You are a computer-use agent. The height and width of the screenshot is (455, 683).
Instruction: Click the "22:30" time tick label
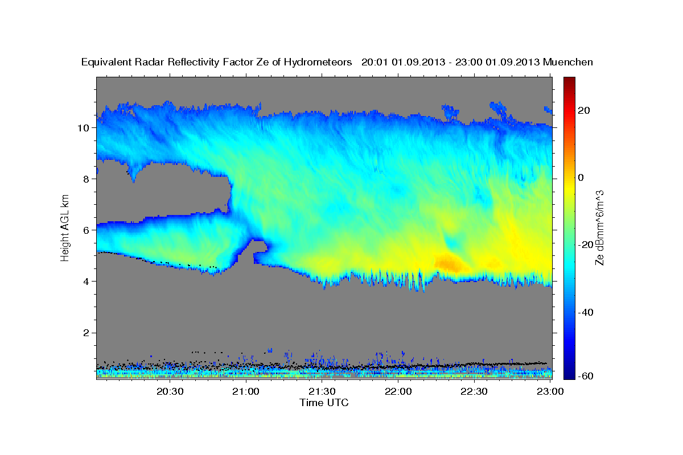click(x=475, y=391)
